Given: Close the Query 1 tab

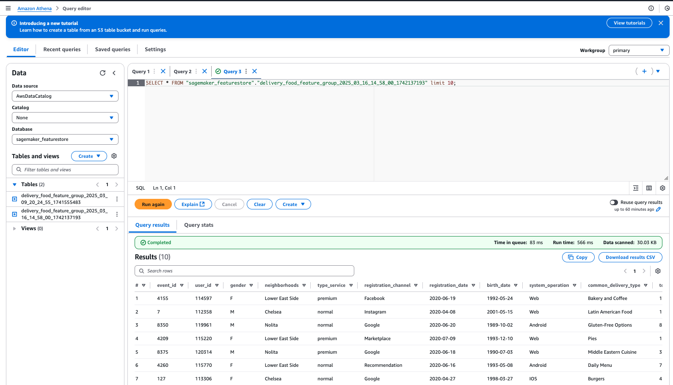Looking at the screenshot, I should point(163,71).
